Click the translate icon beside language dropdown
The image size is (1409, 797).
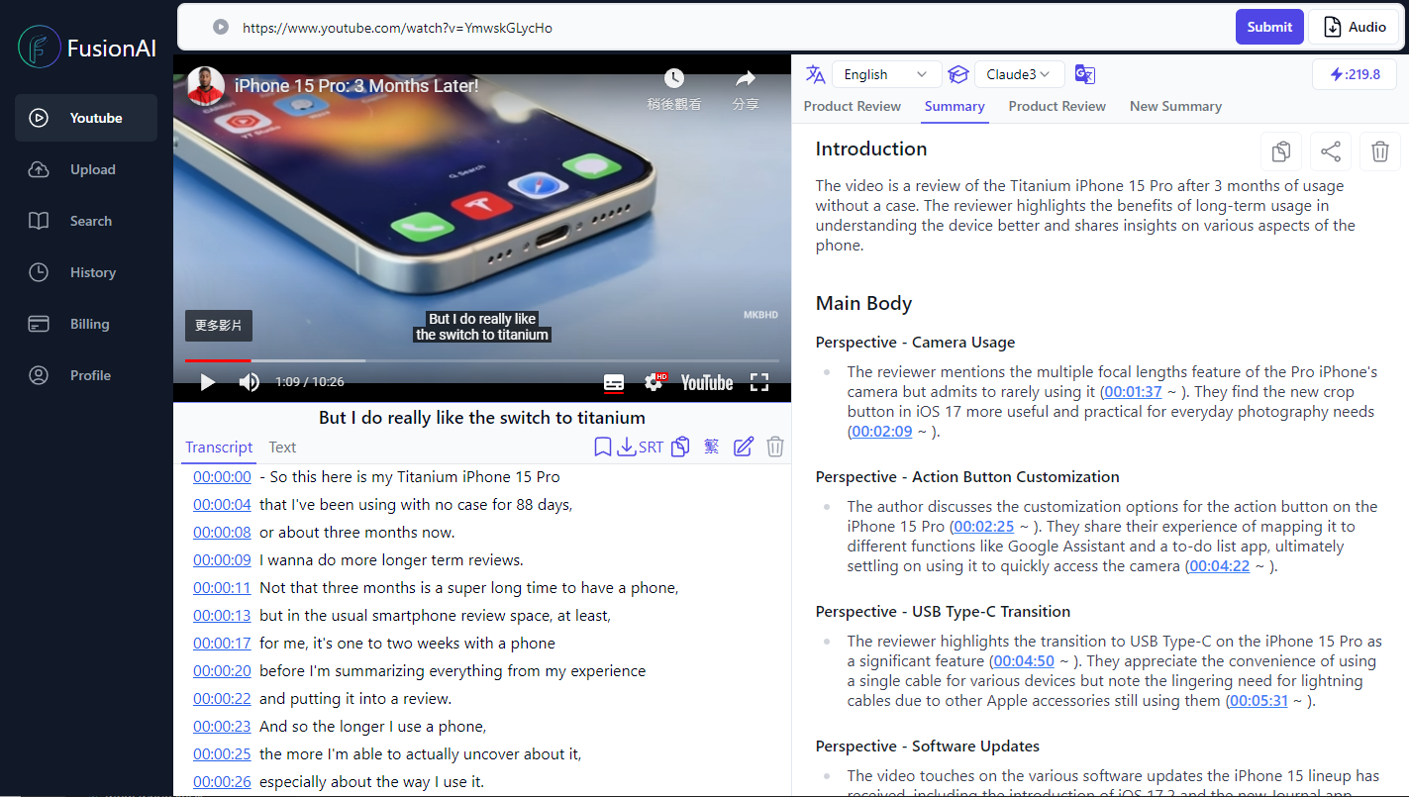815,74
